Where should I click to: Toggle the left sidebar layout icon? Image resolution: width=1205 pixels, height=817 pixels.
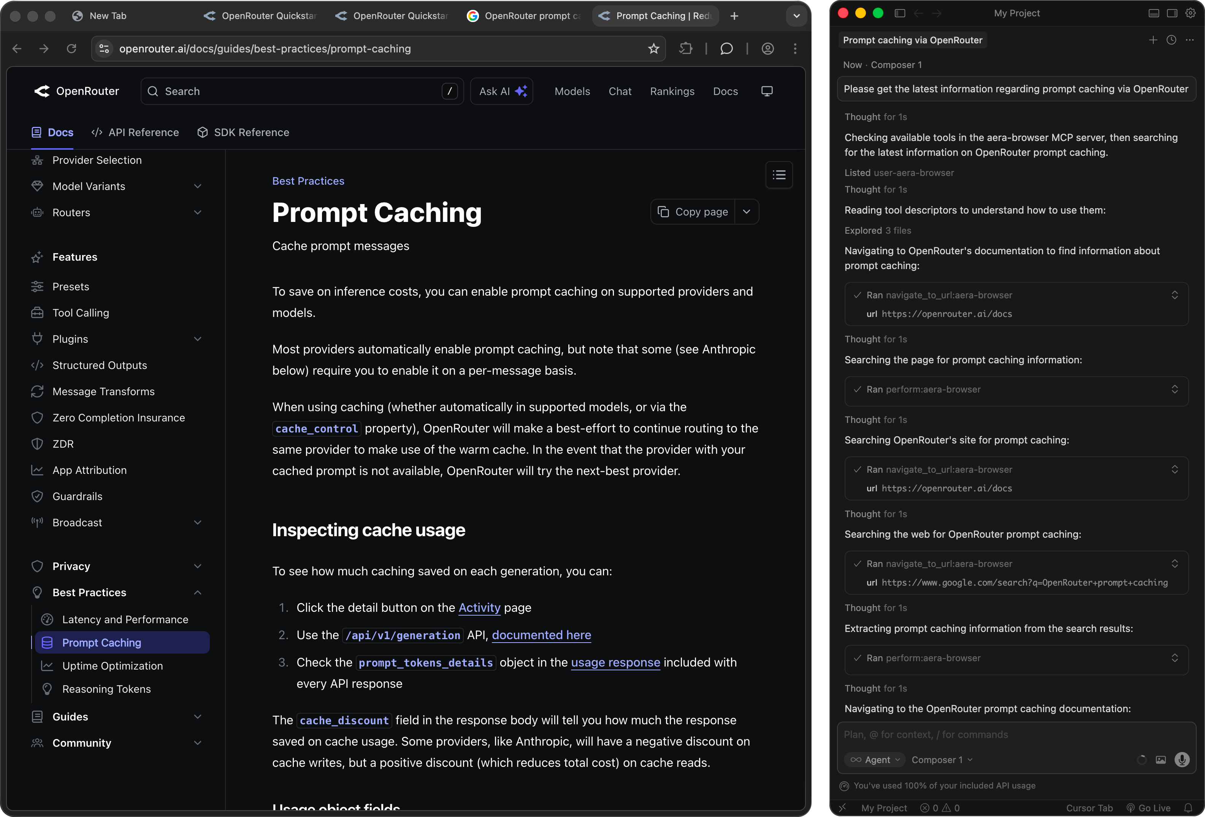[900, 13]
